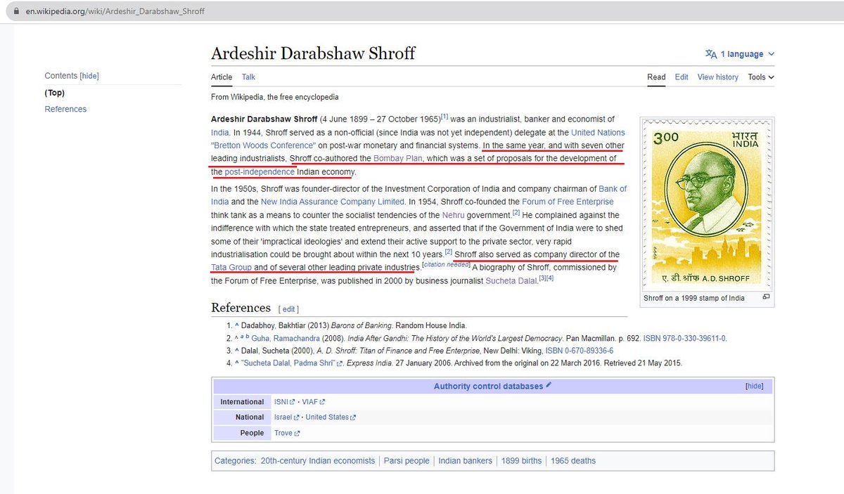
Task: Click the Authority control databases header link
Action: (488, 386)
